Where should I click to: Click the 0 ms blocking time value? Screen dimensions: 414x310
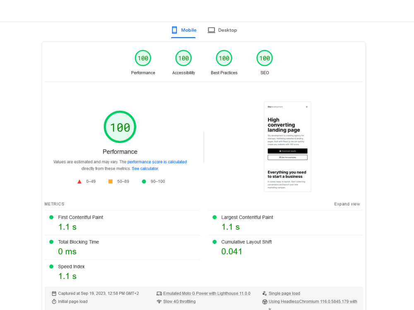coord(67,251)
